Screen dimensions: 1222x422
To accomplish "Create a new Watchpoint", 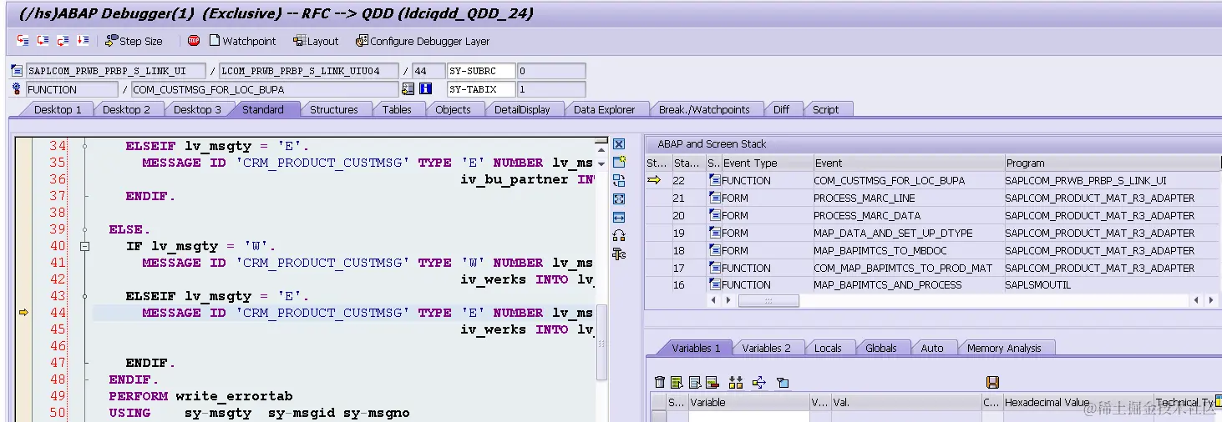I will (x=242, y=41).
